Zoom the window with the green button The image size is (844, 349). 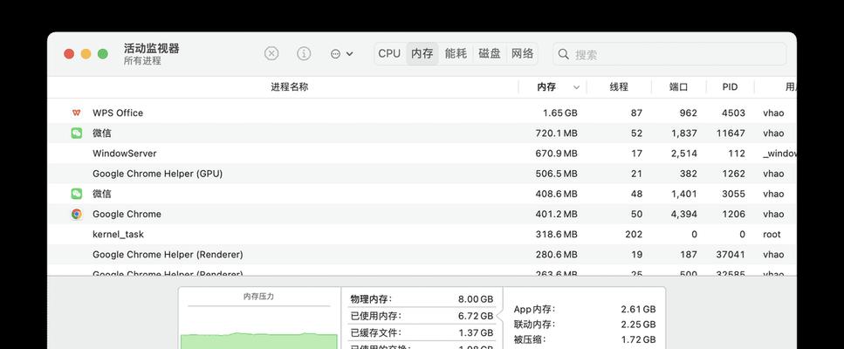(x=103, y=54)
